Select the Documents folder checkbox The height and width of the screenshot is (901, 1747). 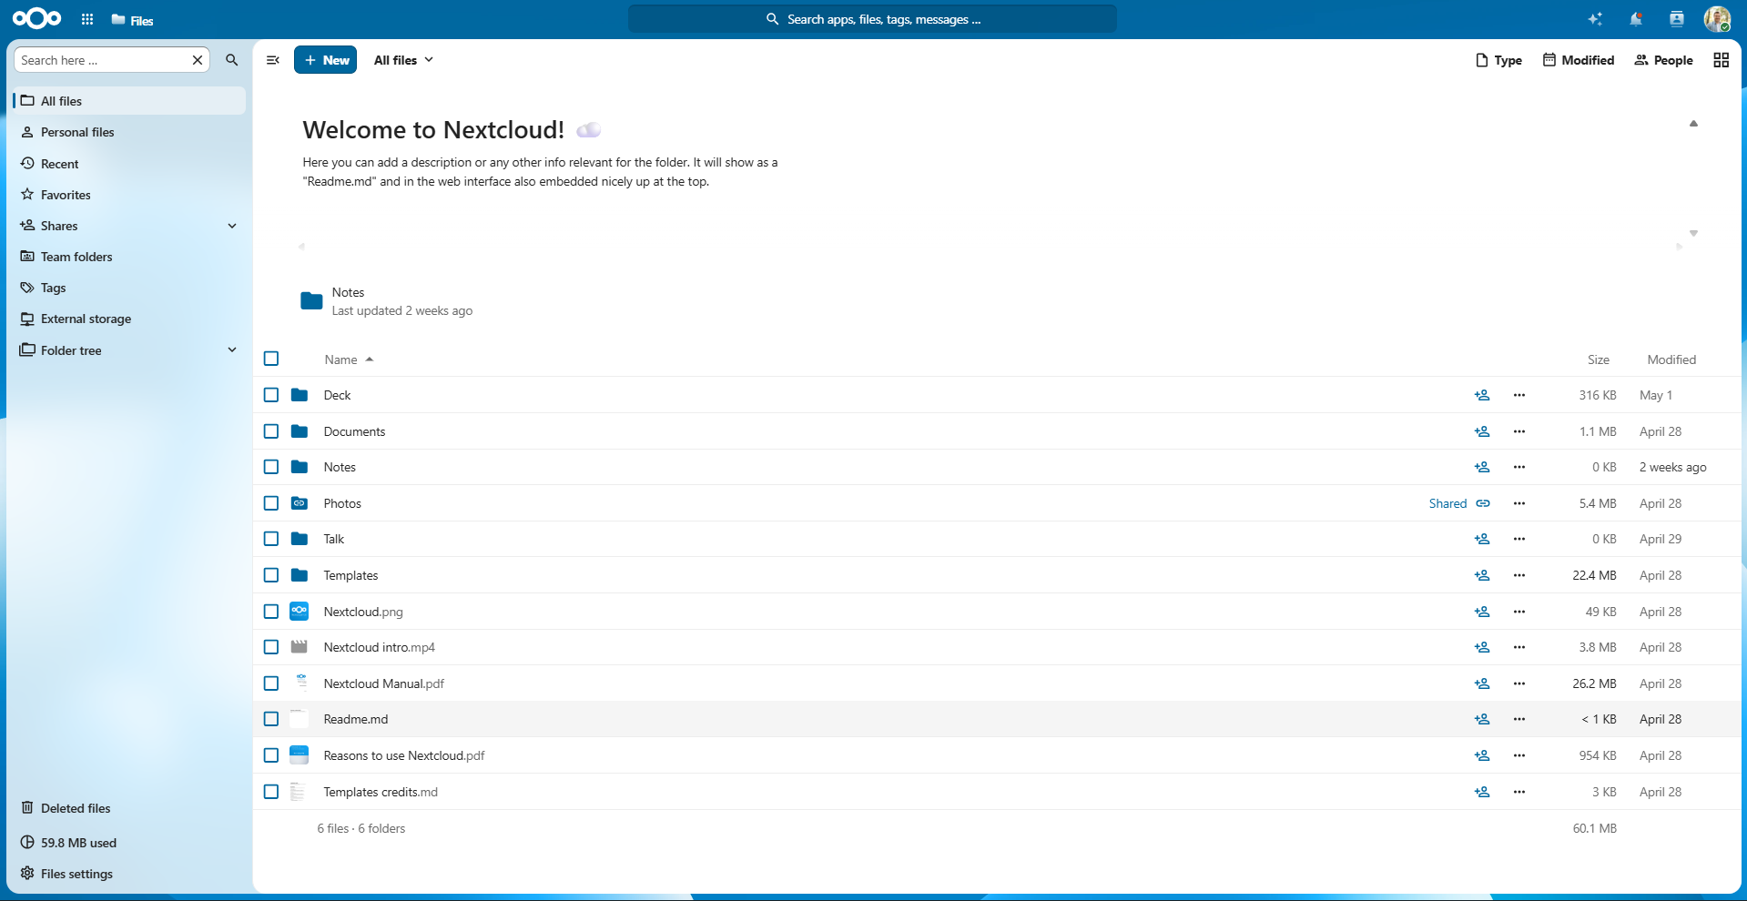(271, 431)
